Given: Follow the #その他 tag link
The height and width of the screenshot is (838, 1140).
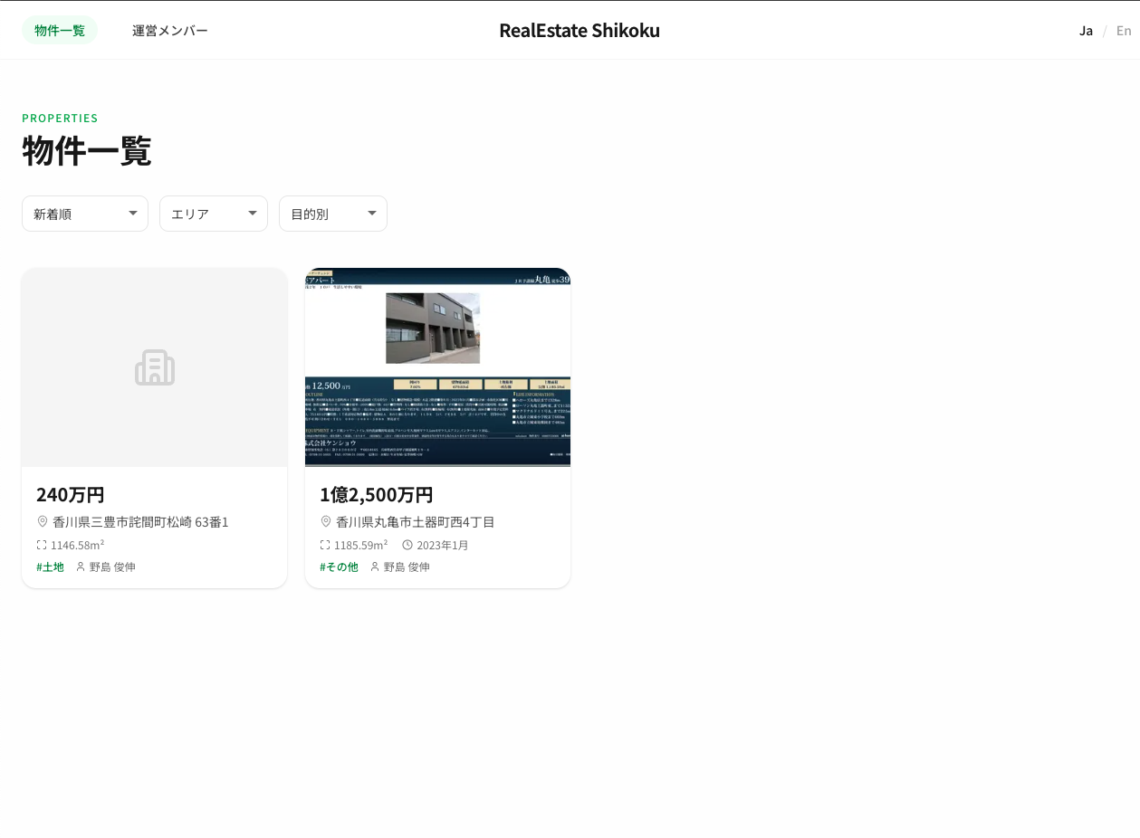Looking at the screenshot, I should (339, 567).
